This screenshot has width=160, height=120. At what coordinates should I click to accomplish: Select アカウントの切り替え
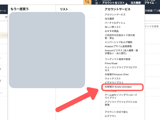(116, 112)
